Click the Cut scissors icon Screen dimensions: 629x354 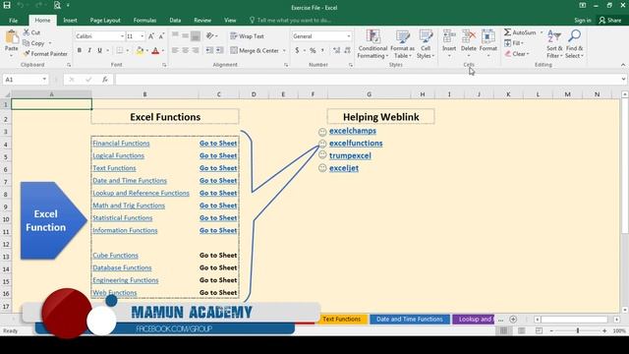(x=27, y=32)
